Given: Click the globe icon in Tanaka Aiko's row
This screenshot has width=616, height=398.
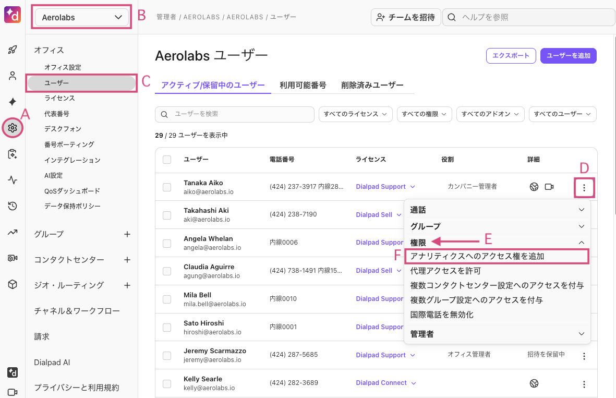Looking at the screenshot, I should (534, 186).
